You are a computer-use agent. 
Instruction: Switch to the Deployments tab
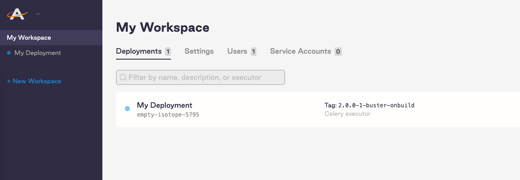point(139,51)
